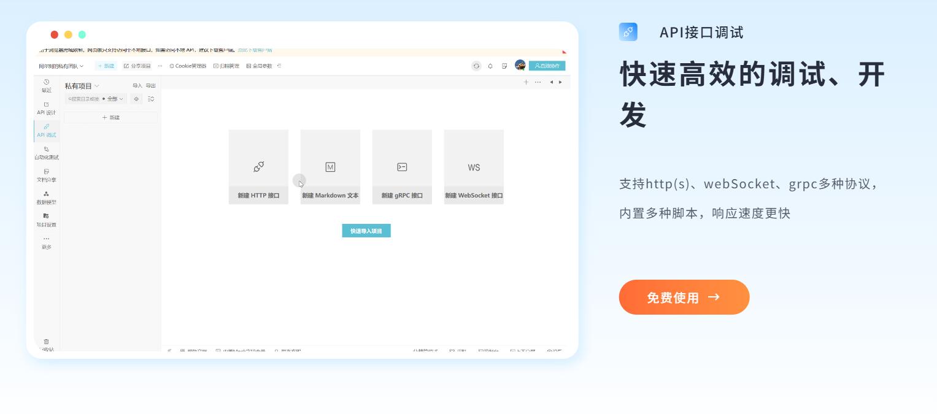937x414 pixels.
Task: Open the recycle bin trash icon
Action: pyautogui.click(x=47, y=342)
